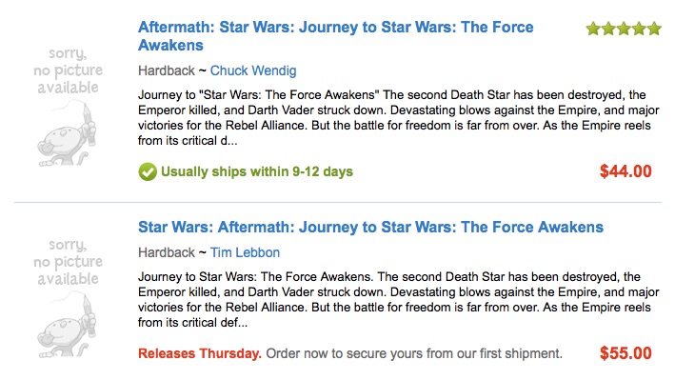This screenshot has width=675, height=380.
Task: Click mouse cartoon beside Tim Lebbon book
Action: tap(67, 326)
